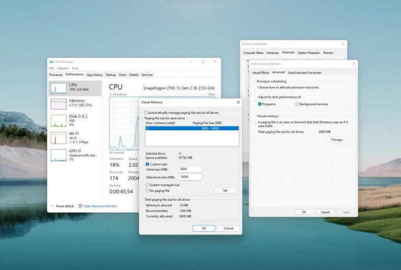Open the Wi-Fi performance graph
The image size is (401, 270).
point(58,138)
